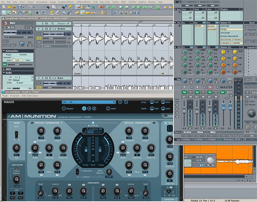
Task: Click prog save icon in AM-Munition
Action: [163, 102]
